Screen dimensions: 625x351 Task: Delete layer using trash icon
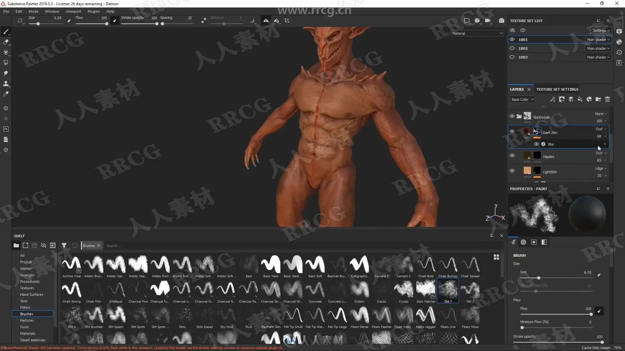(607, 99)
